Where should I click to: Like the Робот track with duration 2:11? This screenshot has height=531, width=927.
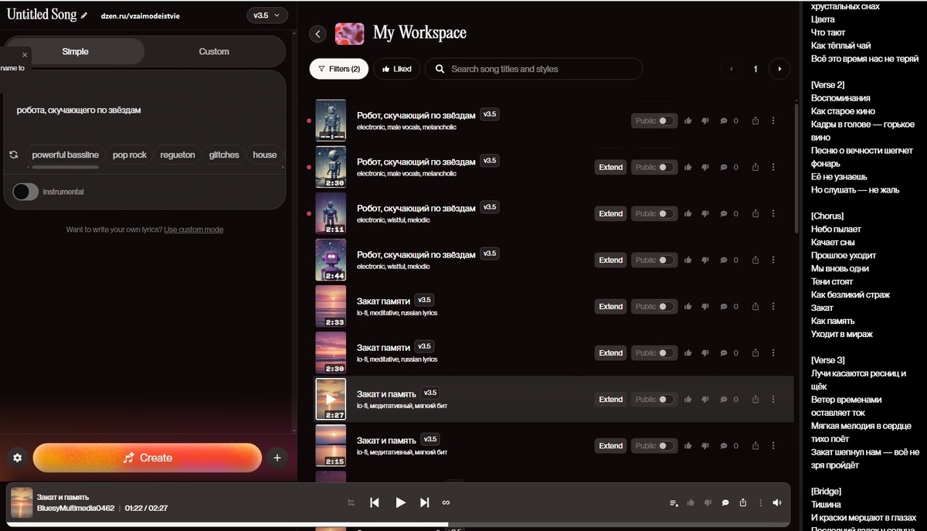(x=688, y=213)
